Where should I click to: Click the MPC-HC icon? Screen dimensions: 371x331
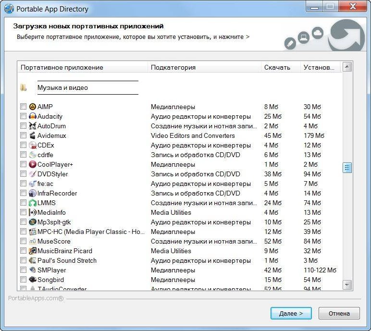pyautogui.click(x=32, y=232)
